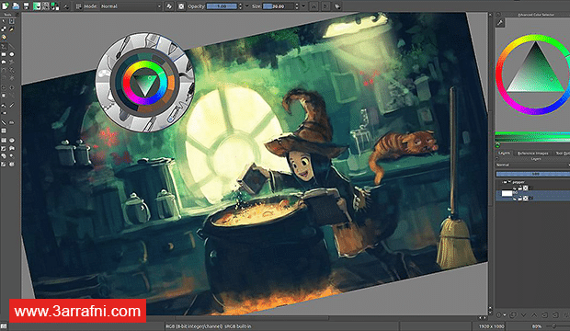Open an existing document with toolbar icon
570x331 pixels.
click(x=16, y=6)
